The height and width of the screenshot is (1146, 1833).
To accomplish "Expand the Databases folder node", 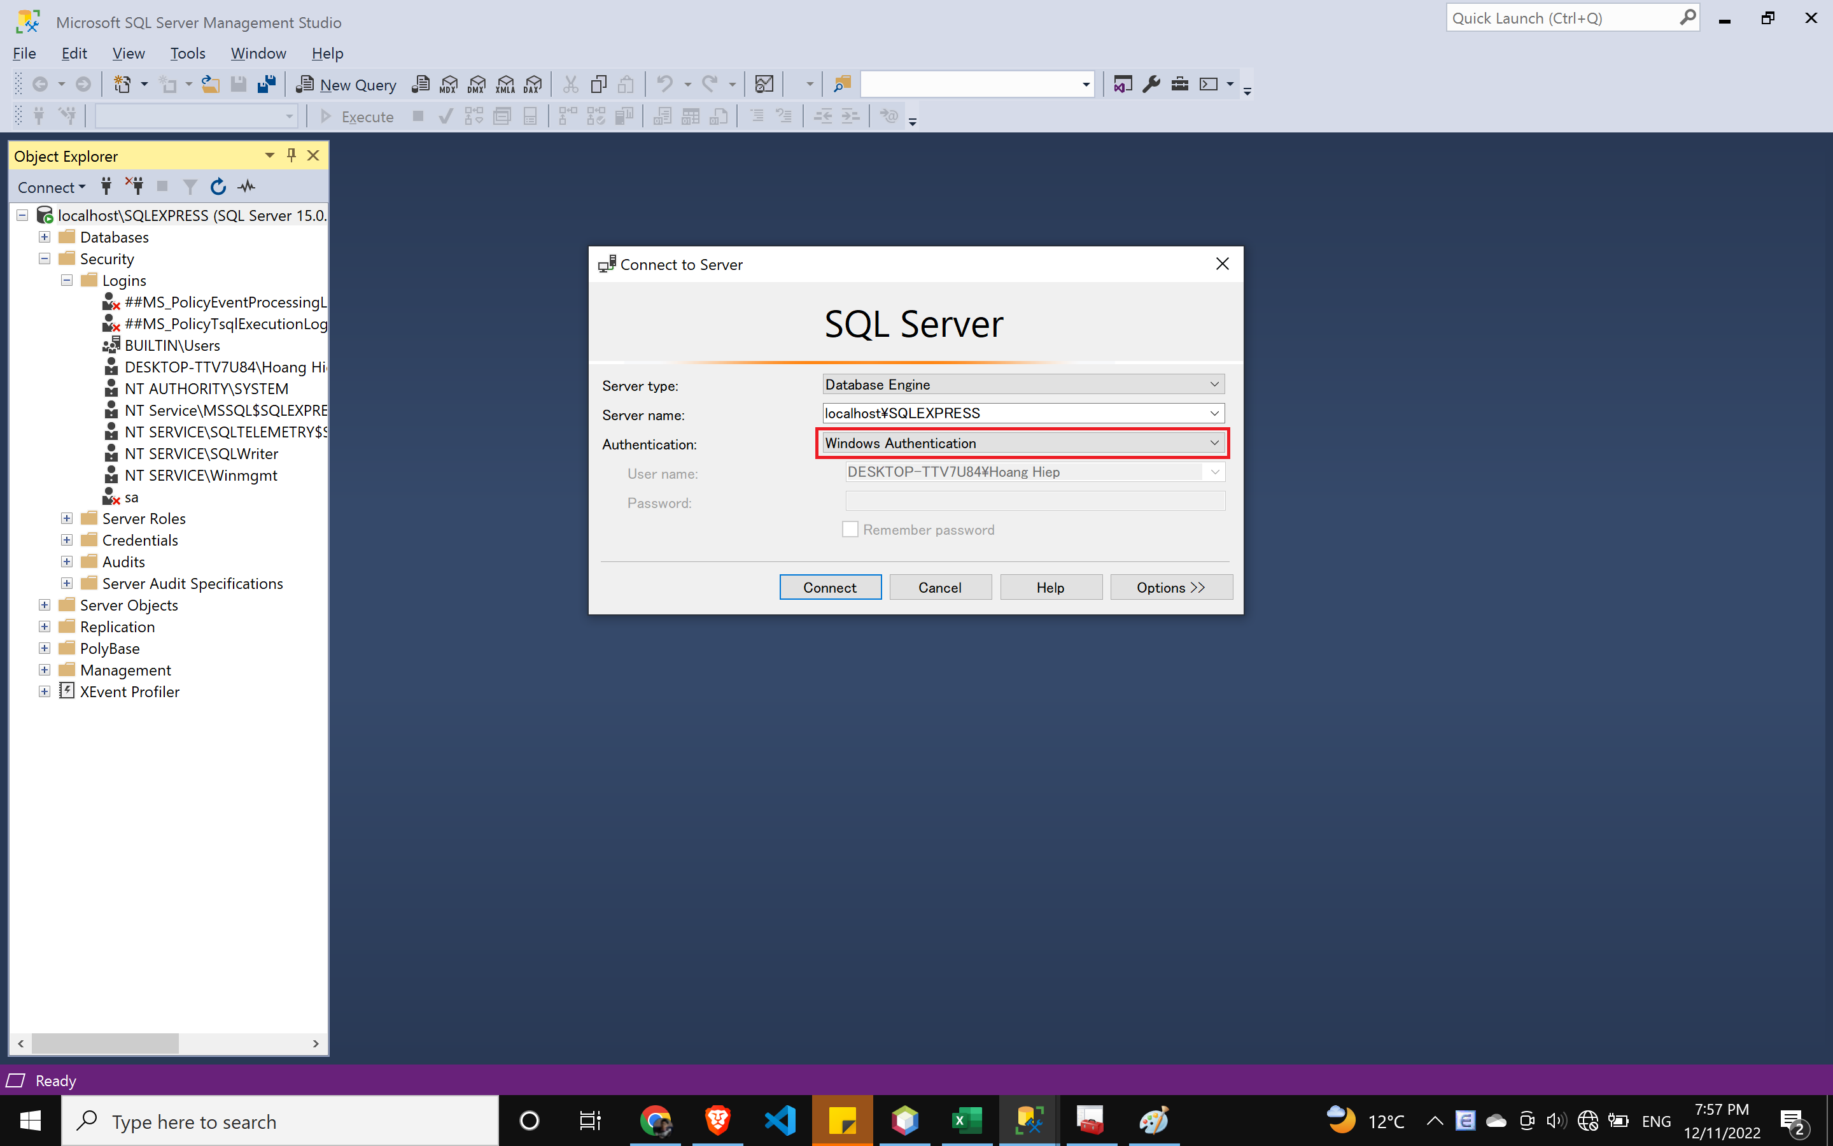I will pos(45,237).
